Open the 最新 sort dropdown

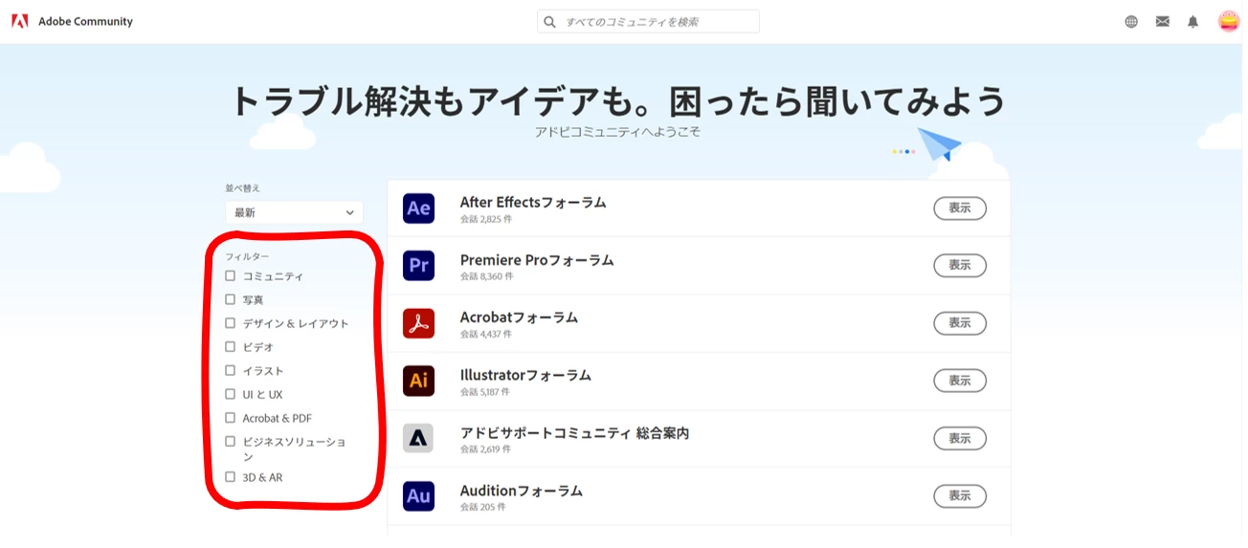(x=294, y=212)
